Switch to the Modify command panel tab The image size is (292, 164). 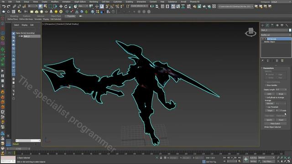coord(267,25)
